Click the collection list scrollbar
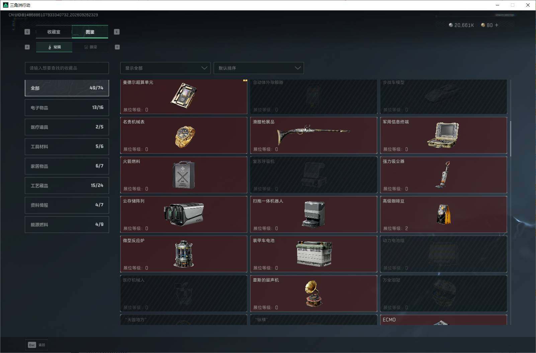 511,138
